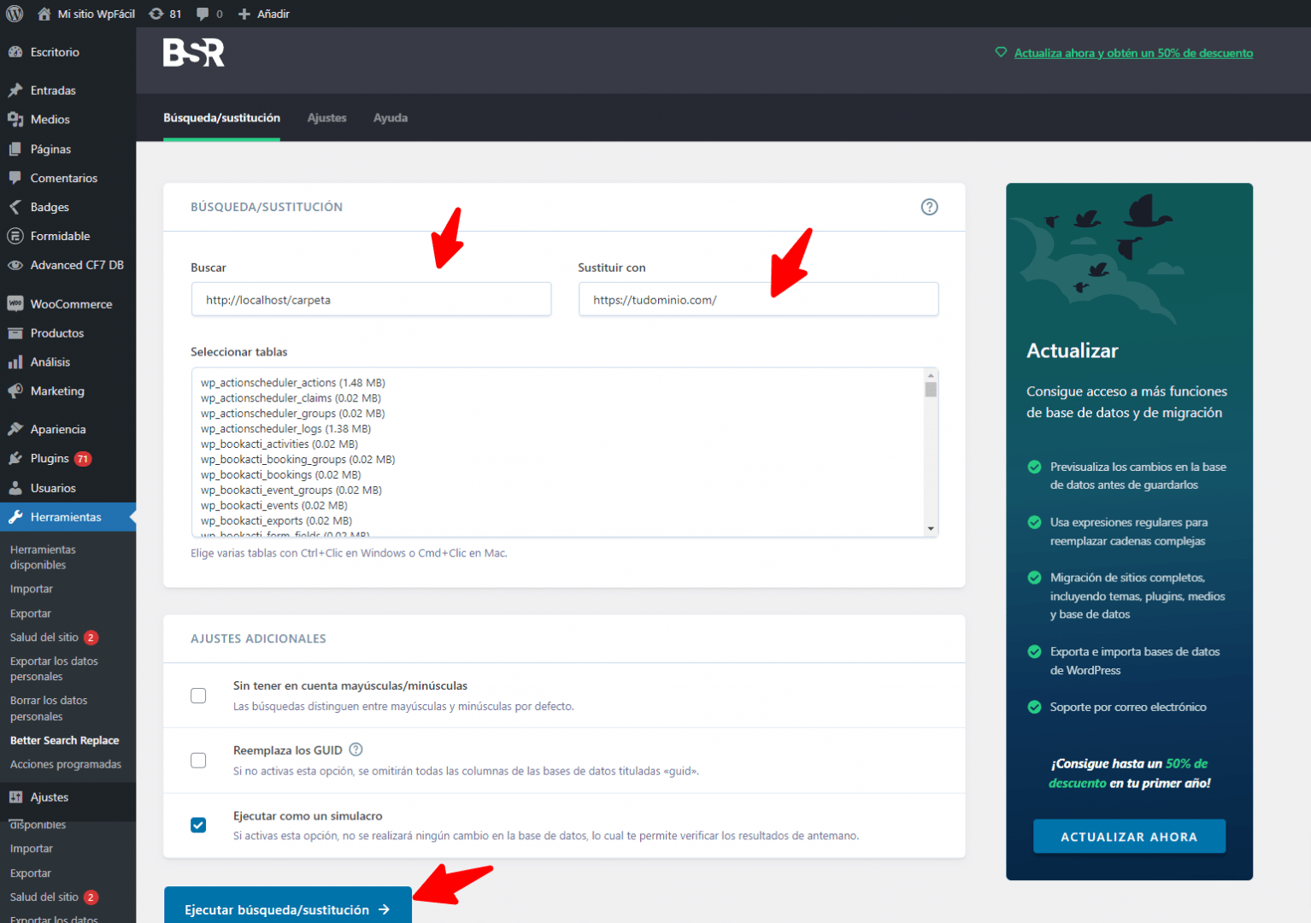
Task: Click the Análisis chart icon
Action: click(15, 362)
